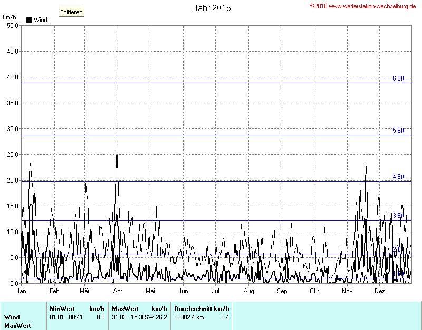Click the '4 Bft' line label

pos(398,177)
